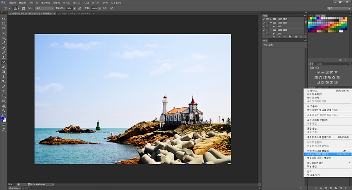Open the 필수 workspace switcher dropdown
This screenshot has height=190, width=352.
(338, 8)
